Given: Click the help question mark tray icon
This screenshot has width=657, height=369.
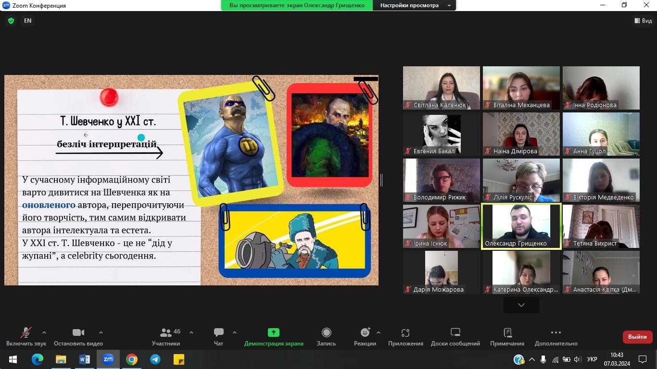Looking at the screenshot, I should pos(519,359).
